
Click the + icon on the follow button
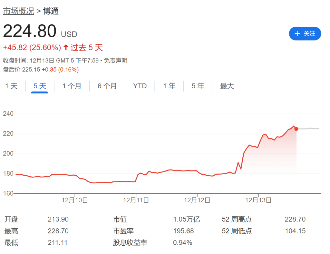click(297, 33)
